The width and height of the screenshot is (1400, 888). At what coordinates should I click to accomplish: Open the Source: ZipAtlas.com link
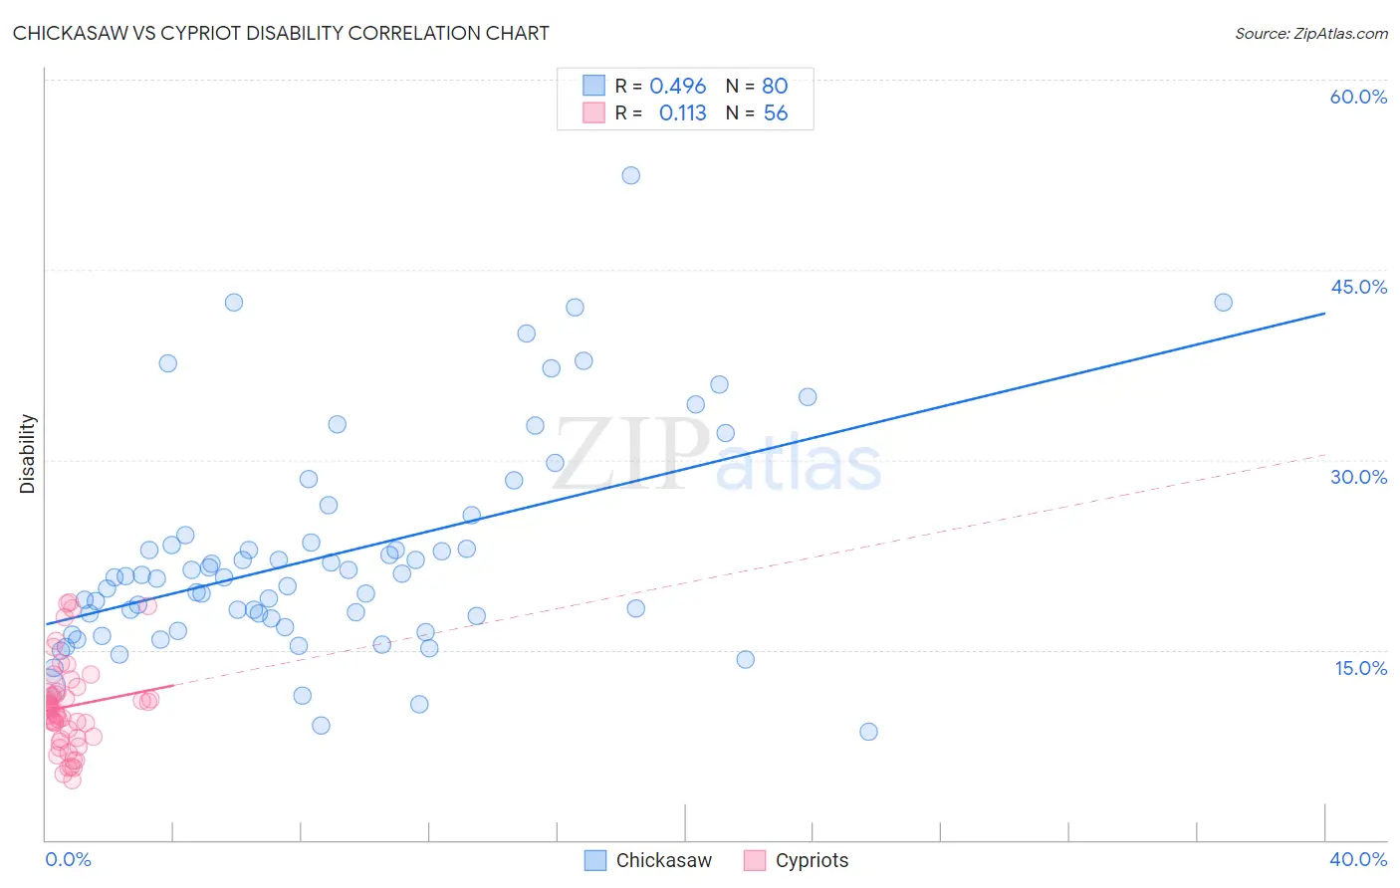point(1311,33)
